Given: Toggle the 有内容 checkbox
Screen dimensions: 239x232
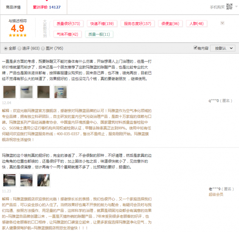Looking at the screenshot, I should 195,48.
